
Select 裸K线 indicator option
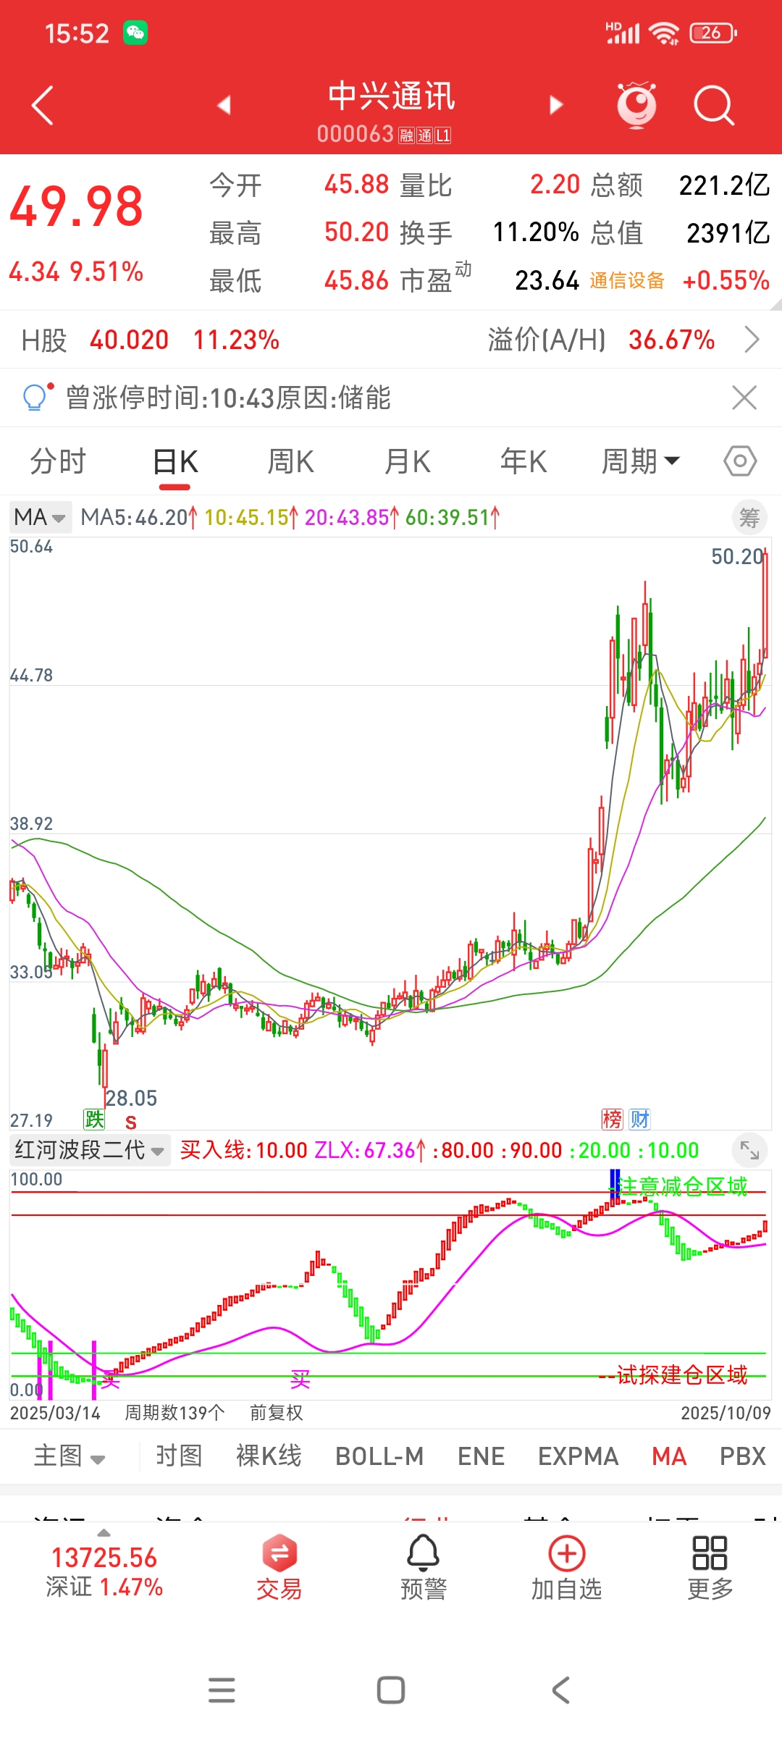tap(269, 1456)
